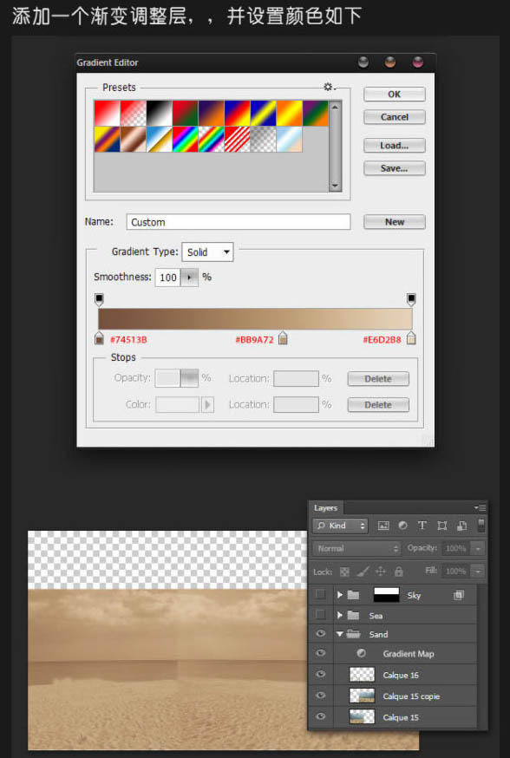This screenshot has width=510, height=758.
Task: Click Delete for the opacity stop
Action: coord(378,378)
